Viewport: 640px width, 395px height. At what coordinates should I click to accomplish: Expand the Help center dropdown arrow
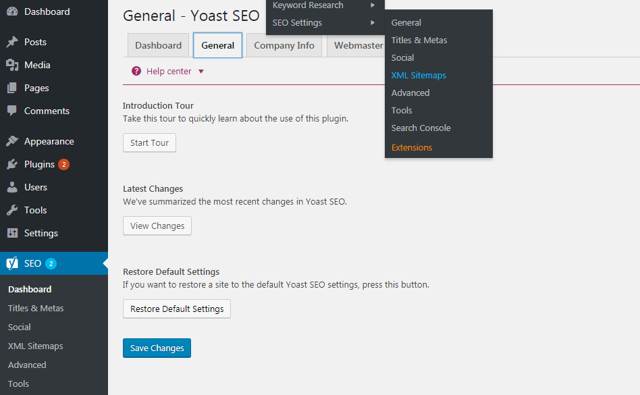pos(201,72)
